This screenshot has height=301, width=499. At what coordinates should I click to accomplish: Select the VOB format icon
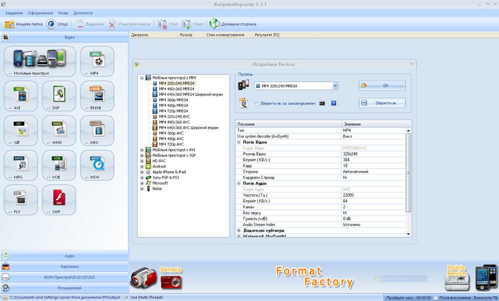tap(59, 164)
